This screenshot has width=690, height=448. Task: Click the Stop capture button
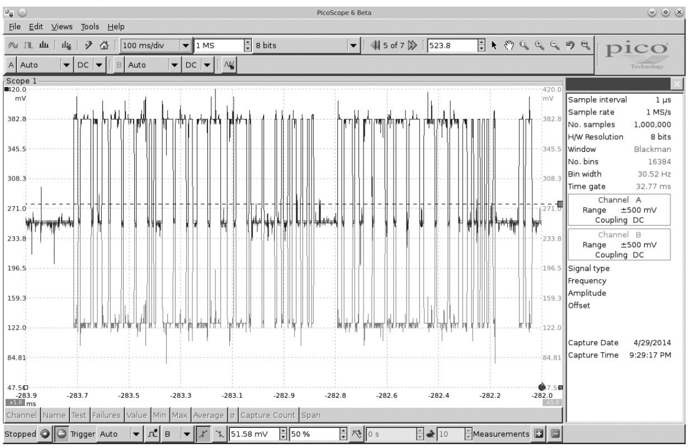[x=62, y=434]
